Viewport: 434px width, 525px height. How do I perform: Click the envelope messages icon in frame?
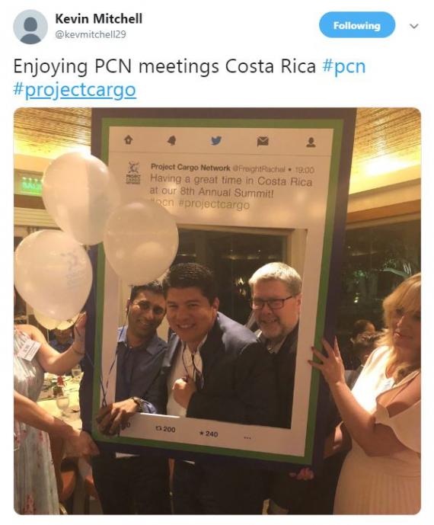pyautogui.click(x=263, y=141)
